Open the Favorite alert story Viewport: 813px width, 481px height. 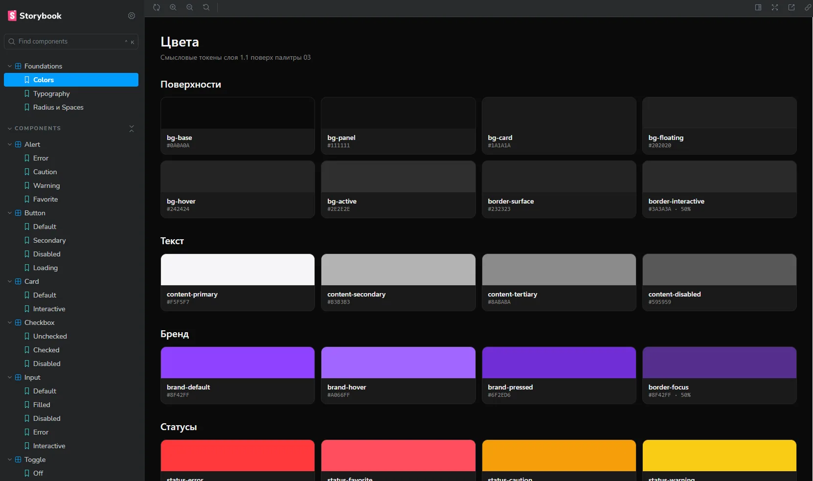(71, 199)
